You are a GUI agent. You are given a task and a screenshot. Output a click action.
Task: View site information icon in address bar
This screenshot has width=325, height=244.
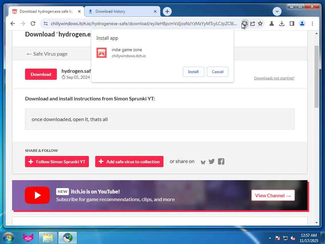[46, 24]
